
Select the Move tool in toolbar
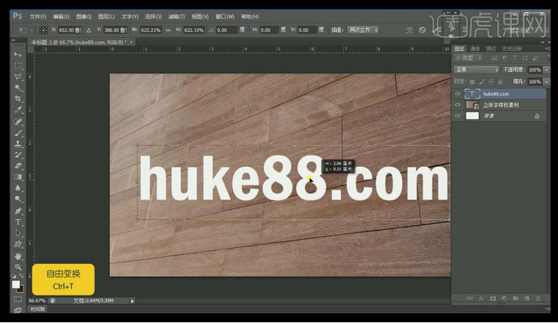pos(18,55)
